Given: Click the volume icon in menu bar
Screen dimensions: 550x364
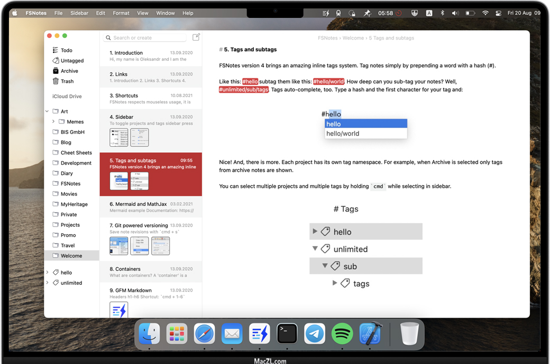Looking at the screenshot, I should point(455,13).
